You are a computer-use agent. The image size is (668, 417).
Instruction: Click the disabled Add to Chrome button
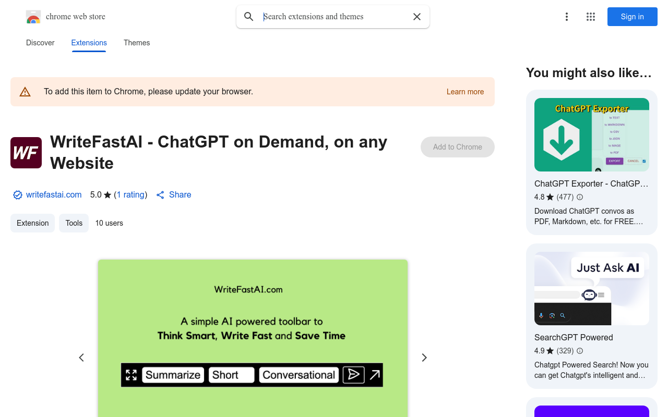pyautogui.click(x=458, y=147)
